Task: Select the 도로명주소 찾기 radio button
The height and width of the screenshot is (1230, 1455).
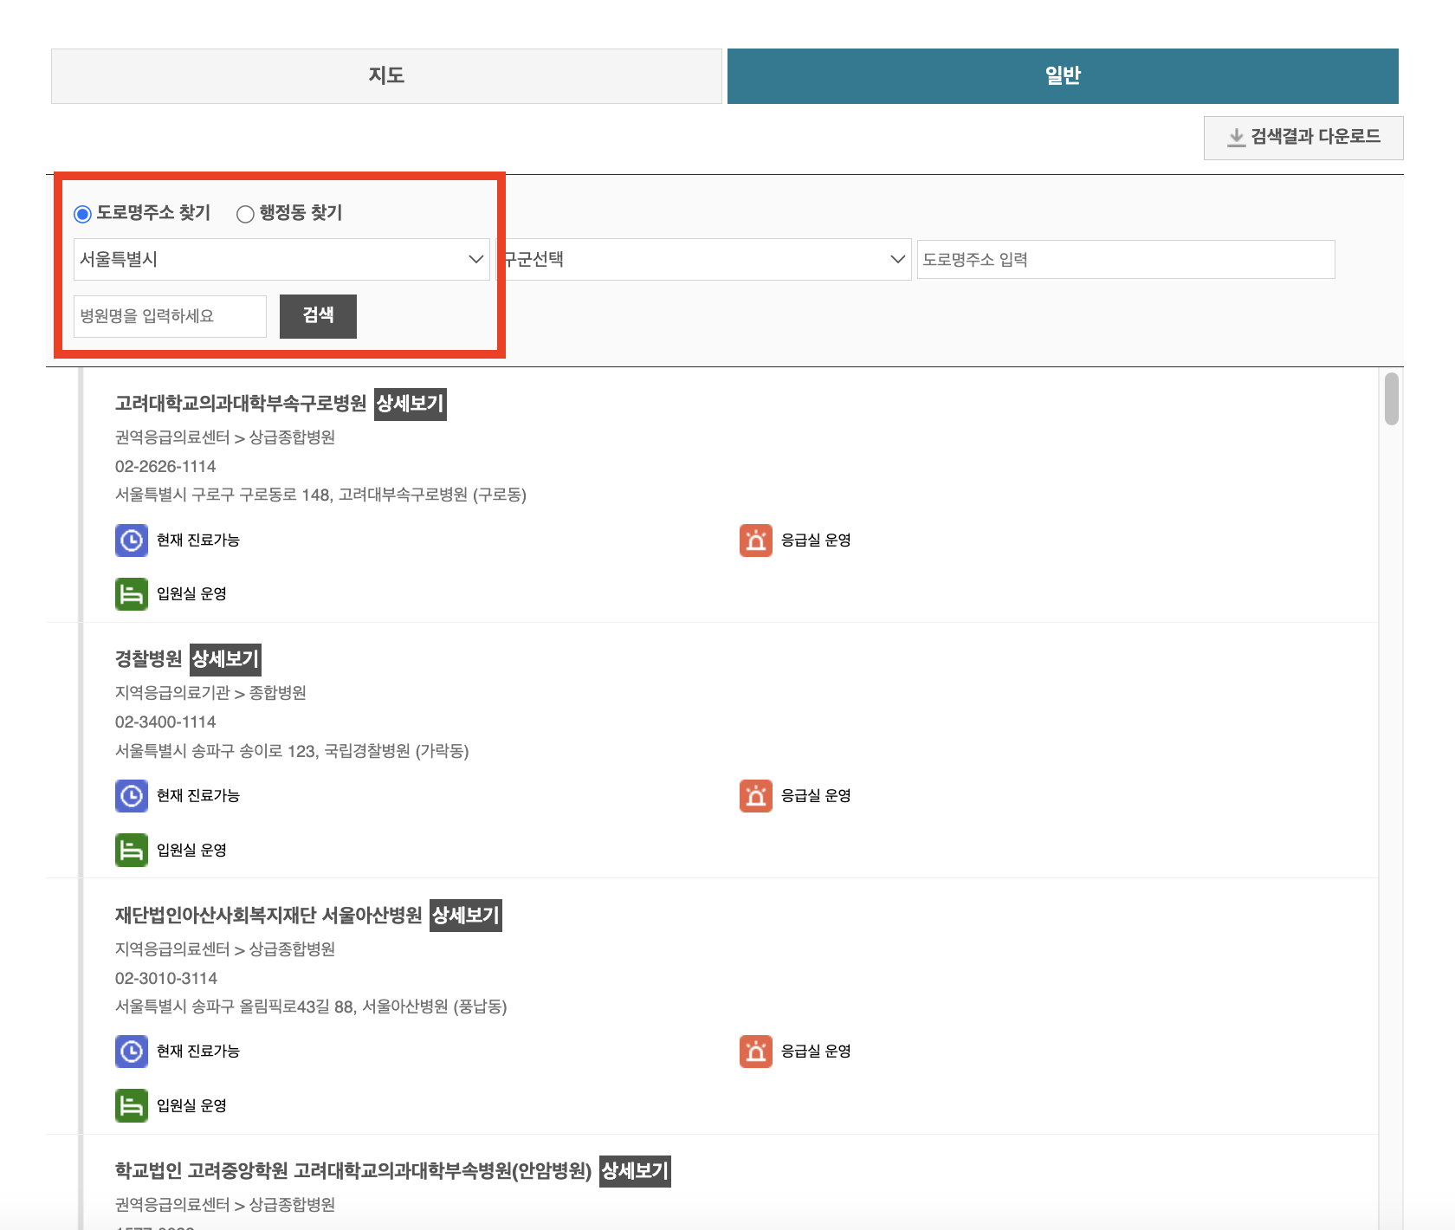Action: (x=83, y=214)
